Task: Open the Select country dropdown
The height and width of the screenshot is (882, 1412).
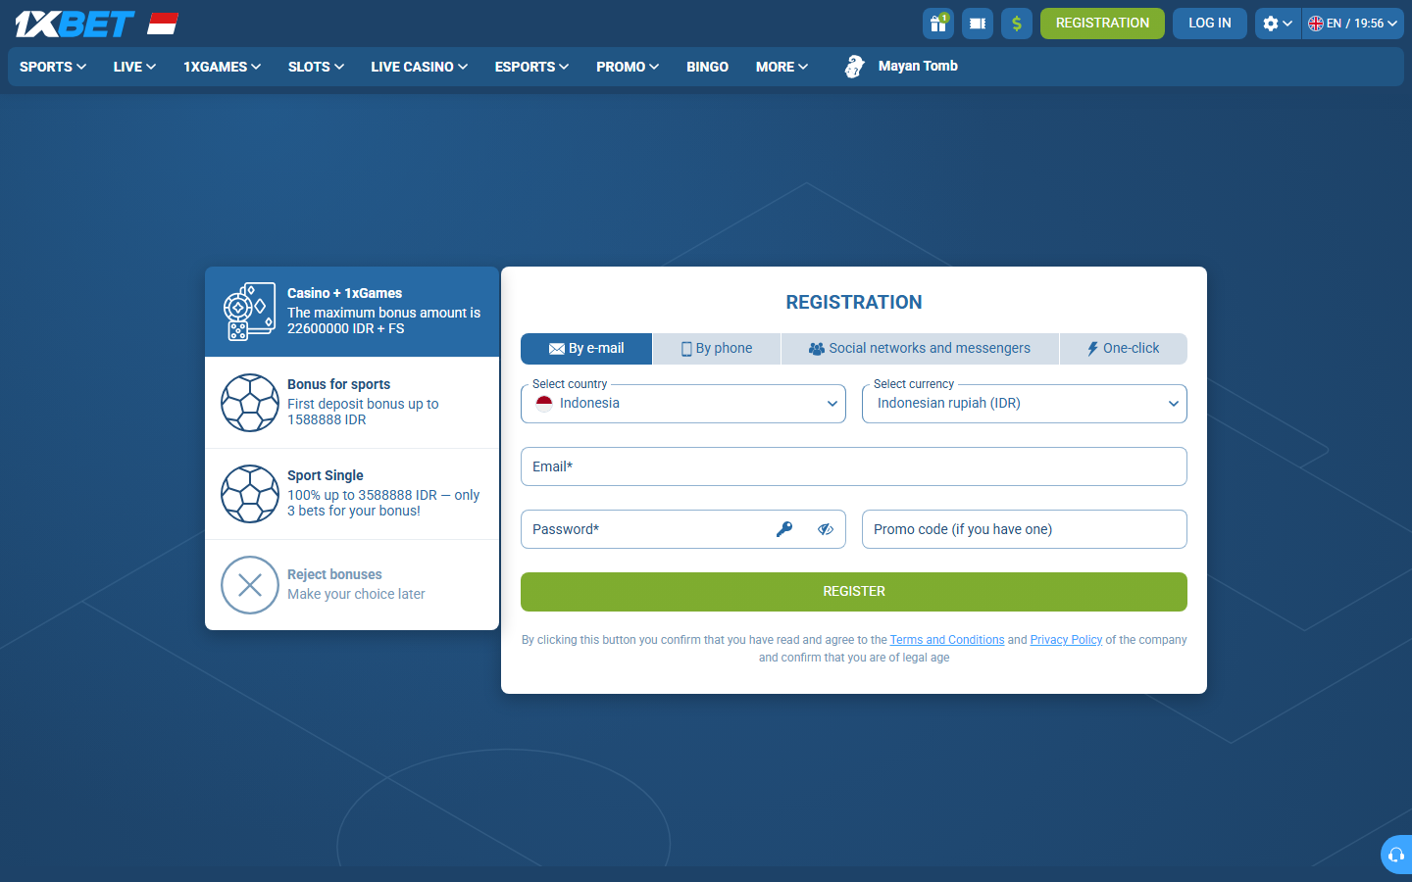Action: 683,404
